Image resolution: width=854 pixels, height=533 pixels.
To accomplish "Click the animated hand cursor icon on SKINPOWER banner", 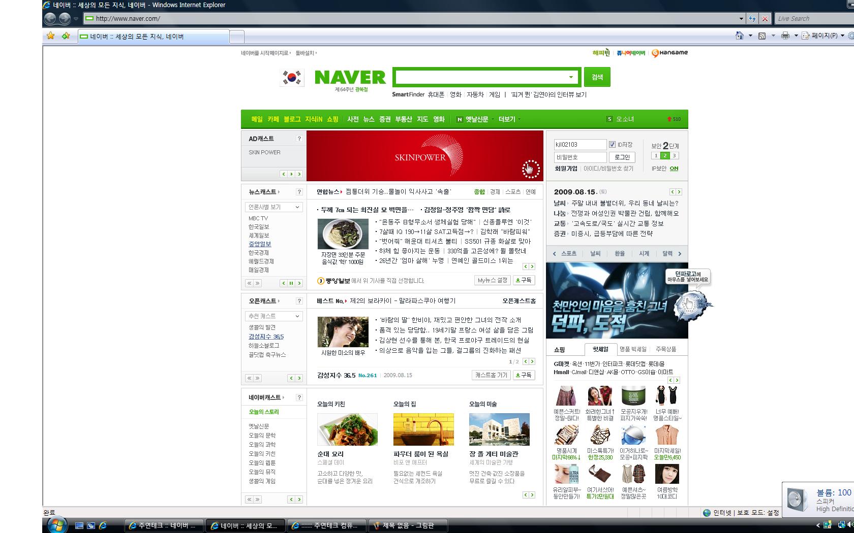I will 531,169.
